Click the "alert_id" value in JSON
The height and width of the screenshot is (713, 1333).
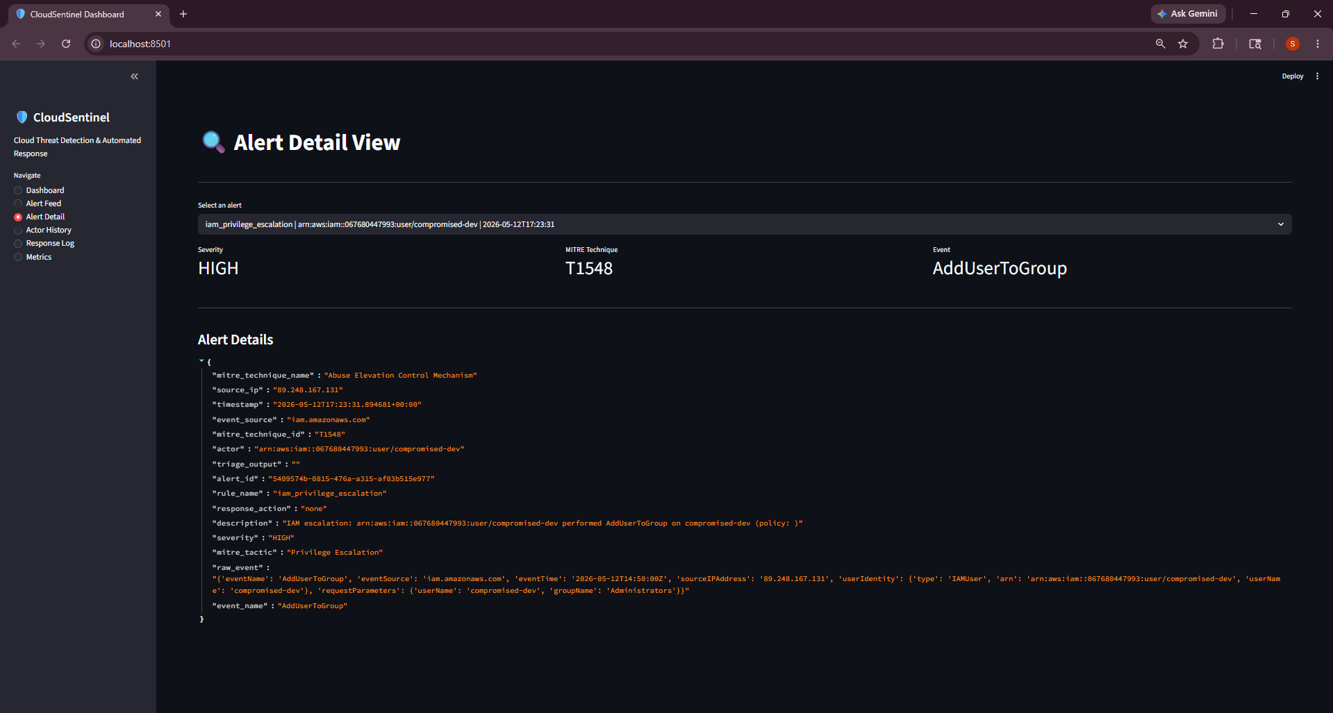point(351,479)
